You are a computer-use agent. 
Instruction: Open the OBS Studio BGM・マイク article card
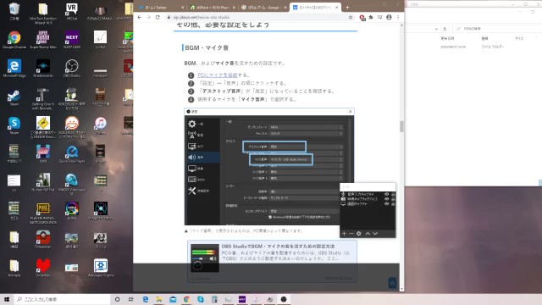pyautogui.click(x=272, y=262)
